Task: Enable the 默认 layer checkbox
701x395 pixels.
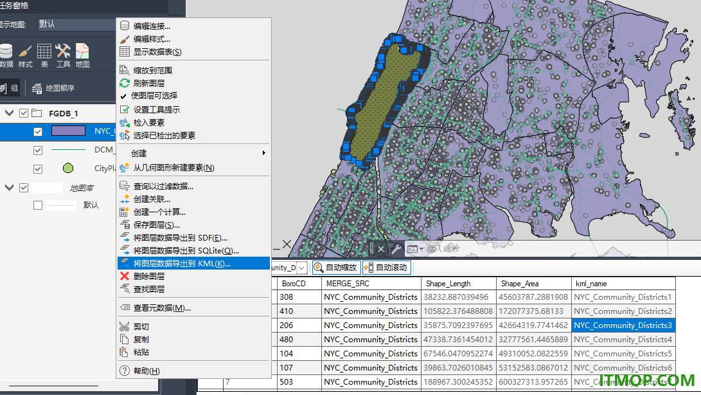Action: [38, 205]
